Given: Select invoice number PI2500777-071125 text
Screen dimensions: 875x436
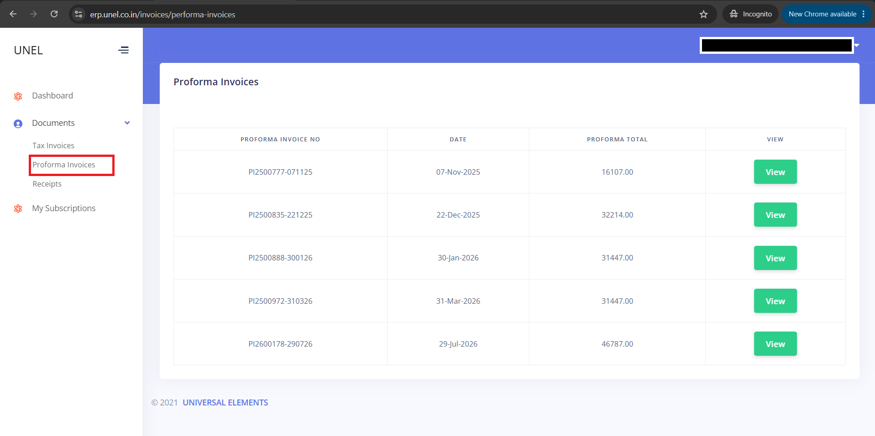Looking at the screenshot, I should click(280, 172).
